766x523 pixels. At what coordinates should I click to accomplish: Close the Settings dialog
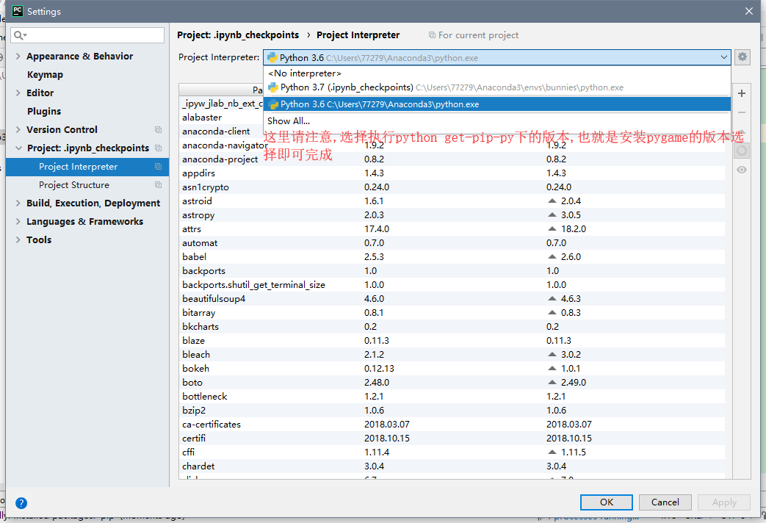pos(749,11)
